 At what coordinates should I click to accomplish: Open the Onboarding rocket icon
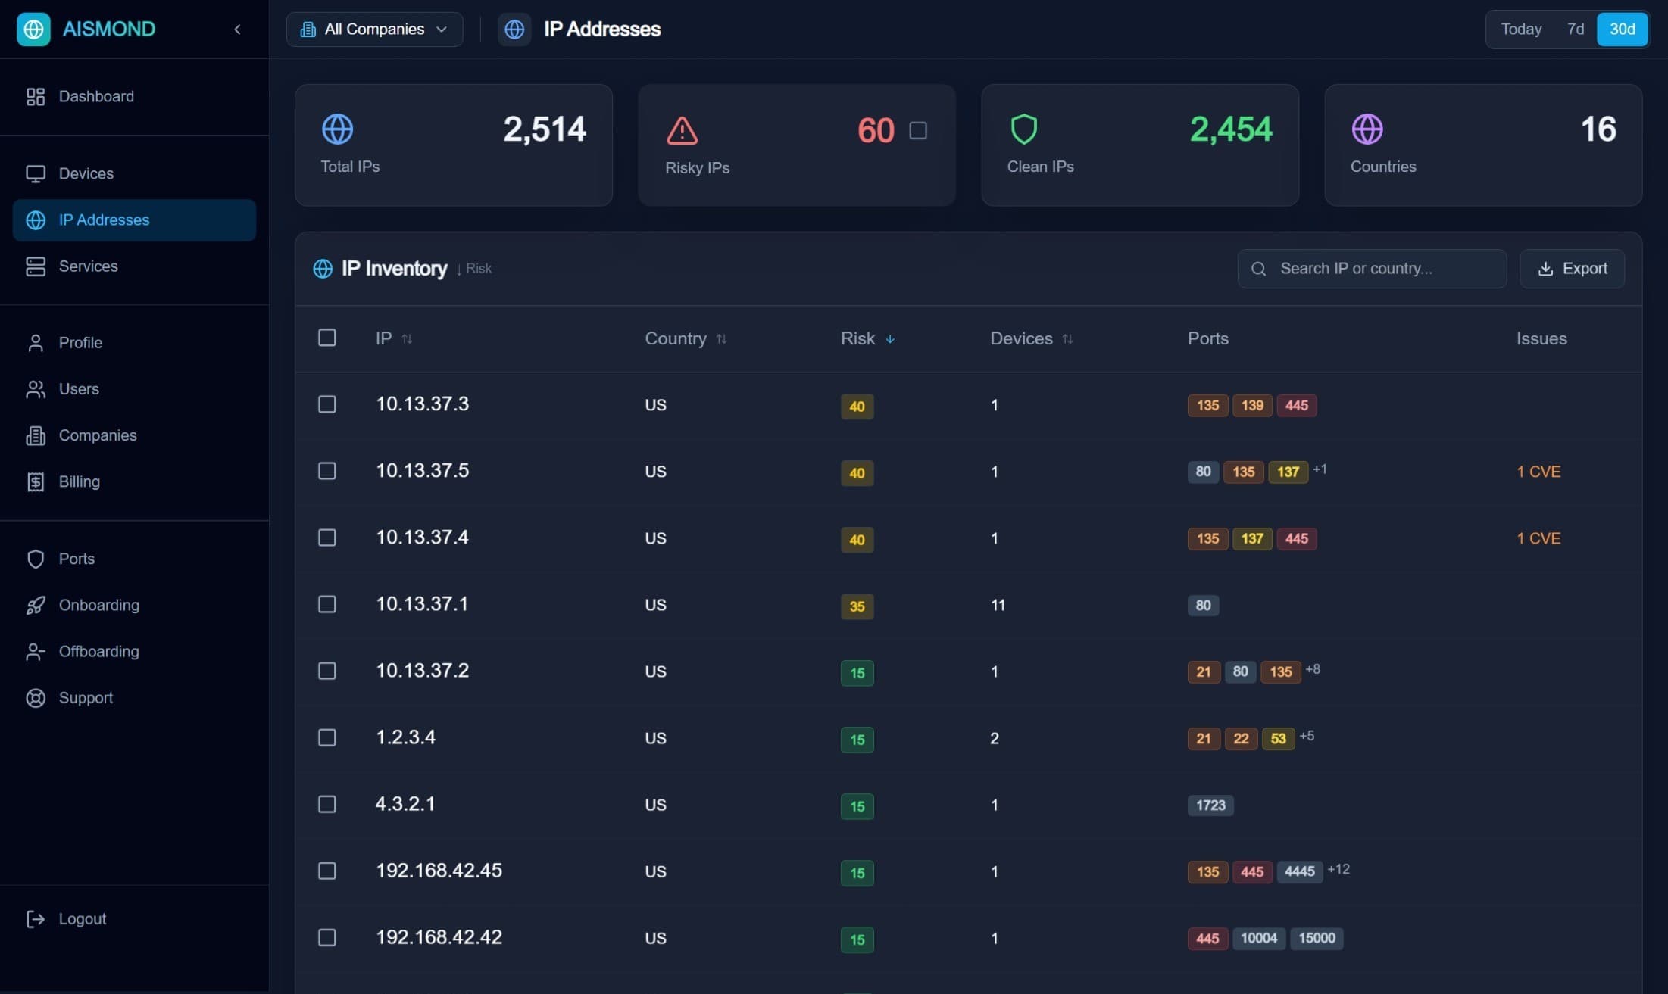pyautogui.click(x=36, y=605)
